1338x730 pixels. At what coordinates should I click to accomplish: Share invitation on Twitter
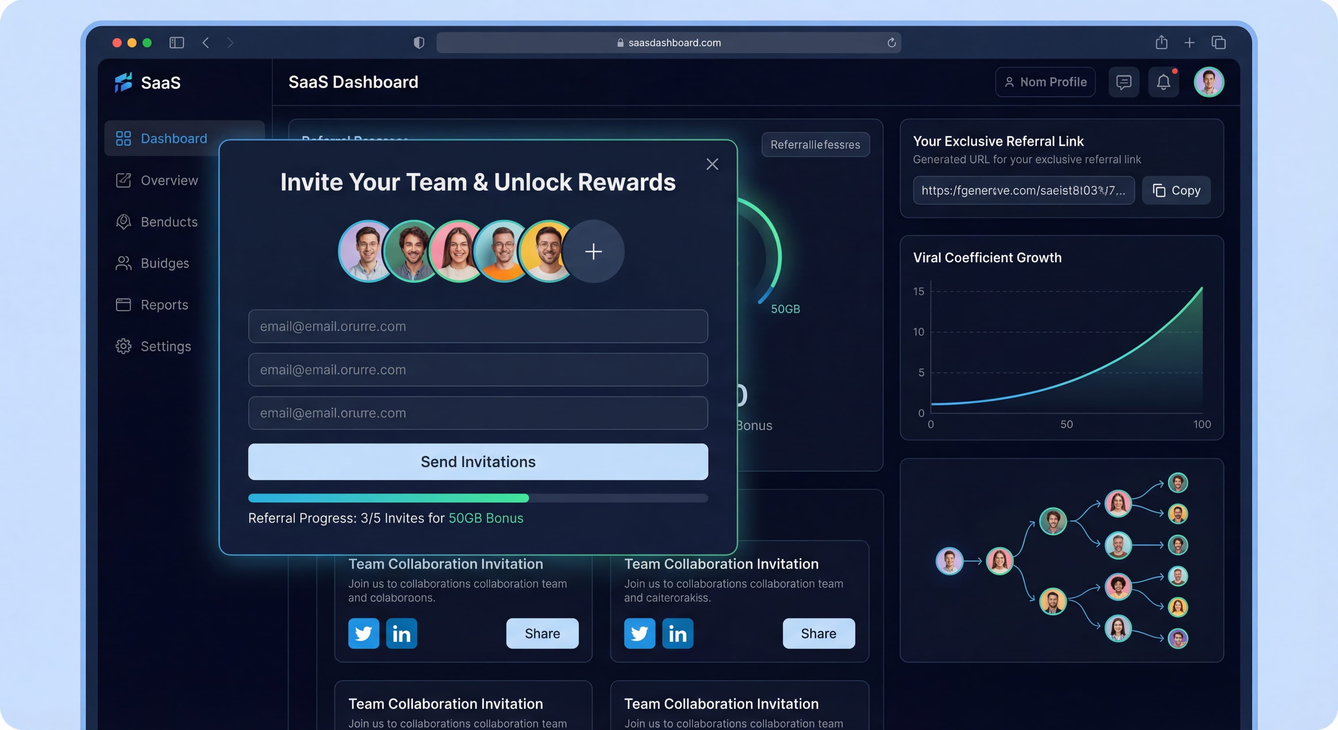pyautogui.click(x=363, y=633)
